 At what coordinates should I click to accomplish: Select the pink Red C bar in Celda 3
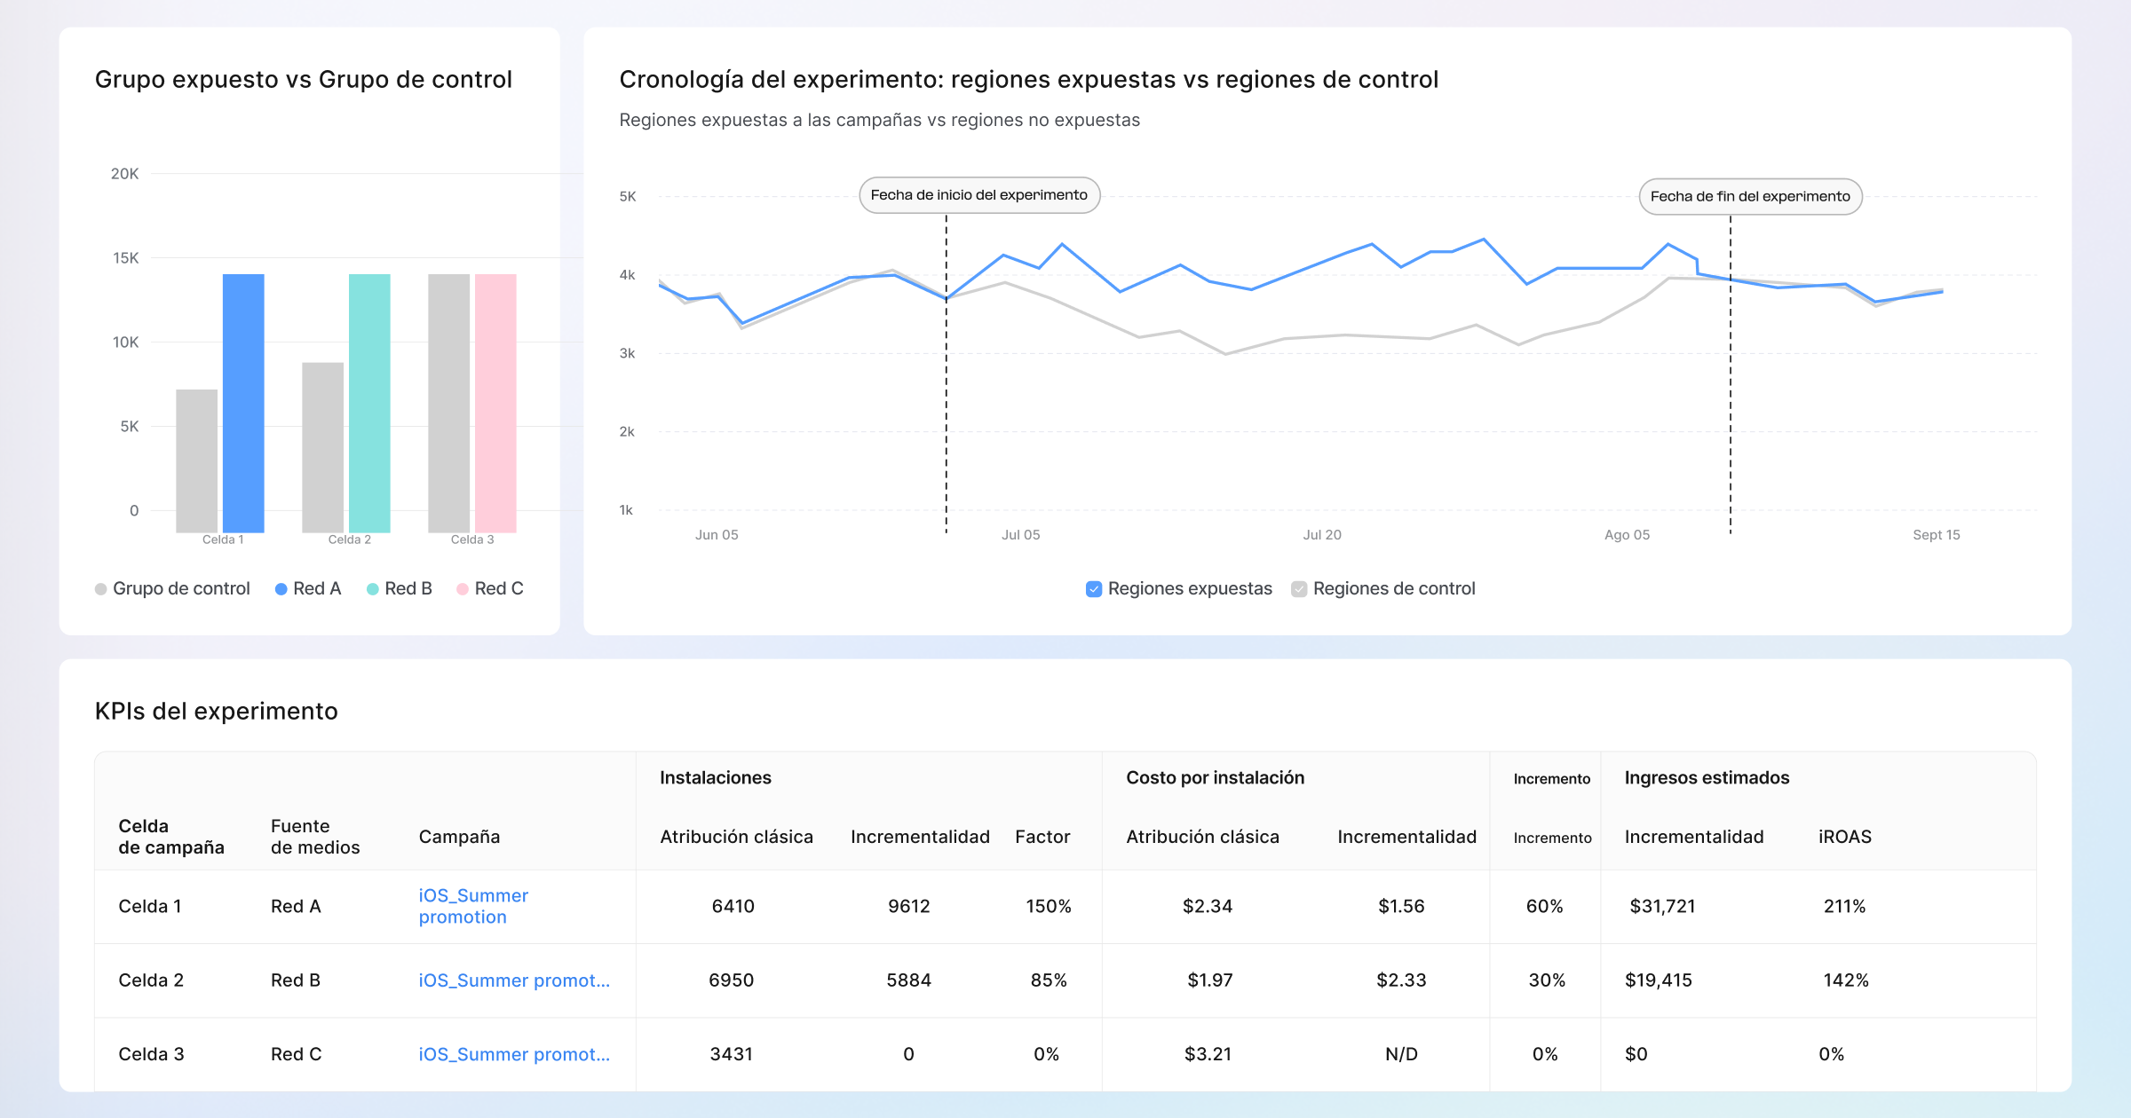point(495,403)
